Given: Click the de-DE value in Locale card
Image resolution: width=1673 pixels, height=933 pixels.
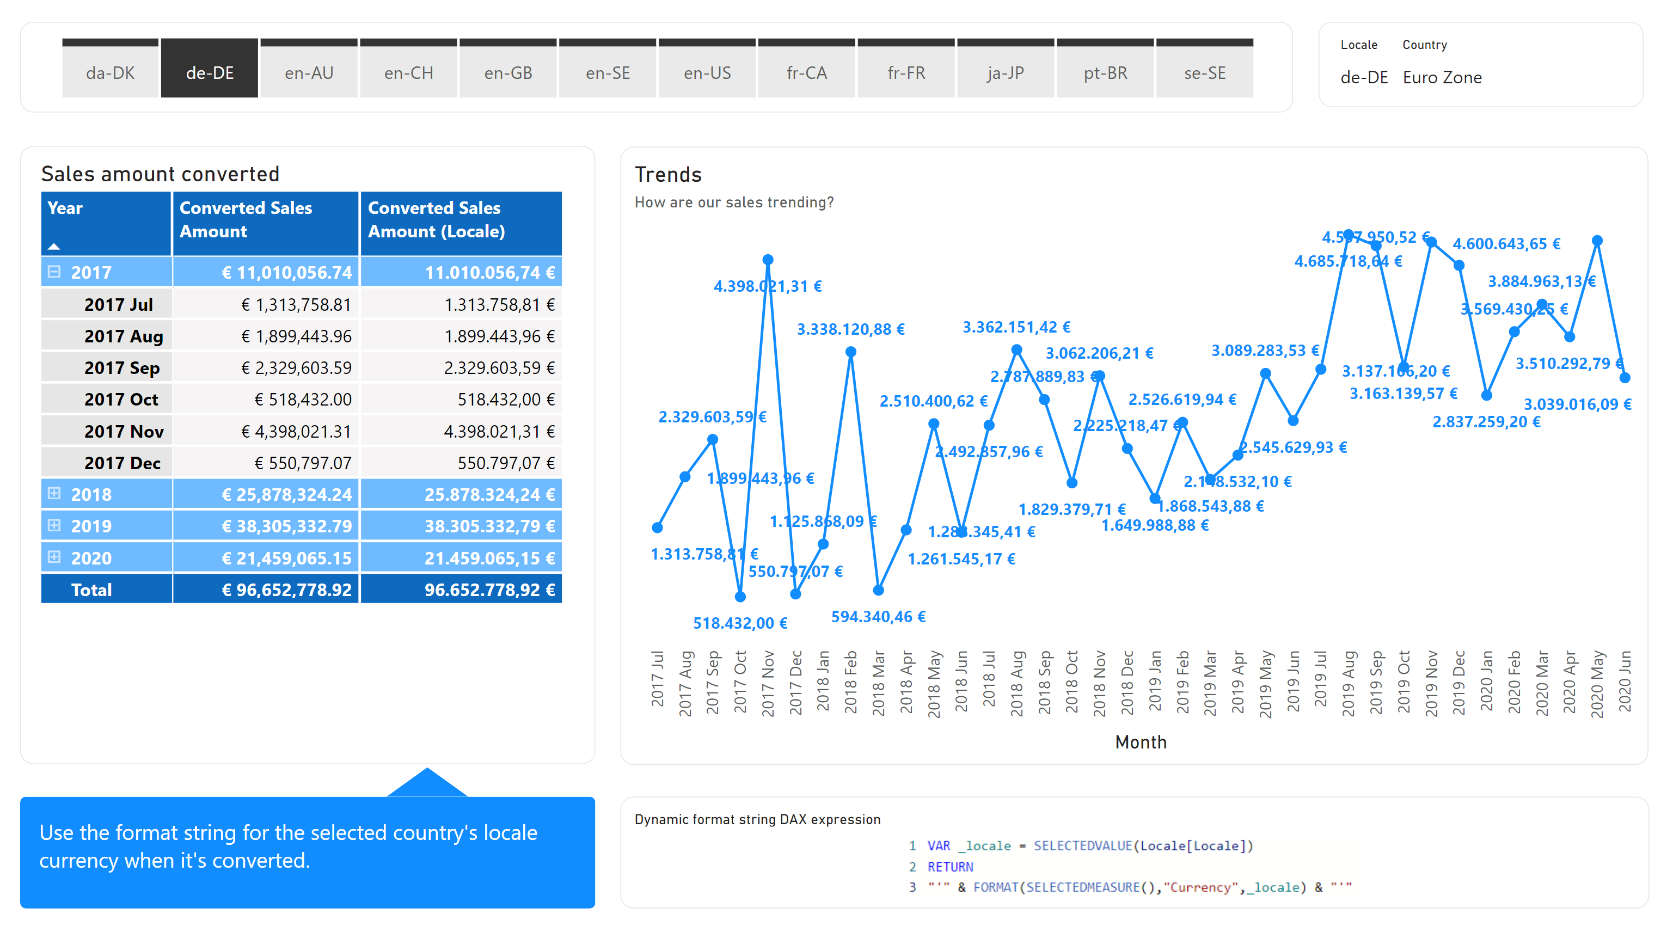Looking at the screenshot, I should click(x=1364, y=78).
